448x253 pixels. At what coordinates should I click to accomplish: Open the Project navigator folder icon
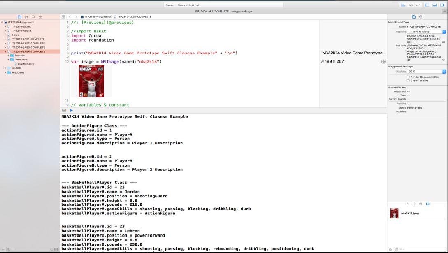19,17
